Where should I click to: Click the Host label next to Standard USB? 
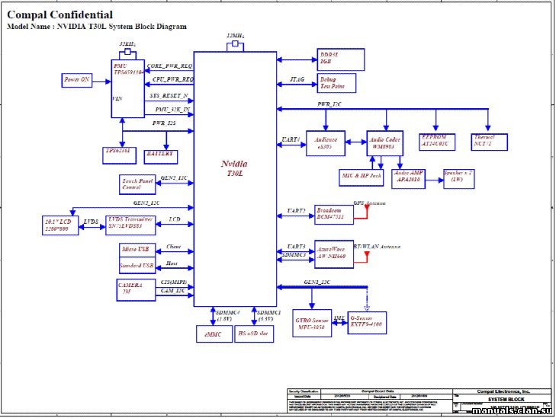(x=172, y=263)
